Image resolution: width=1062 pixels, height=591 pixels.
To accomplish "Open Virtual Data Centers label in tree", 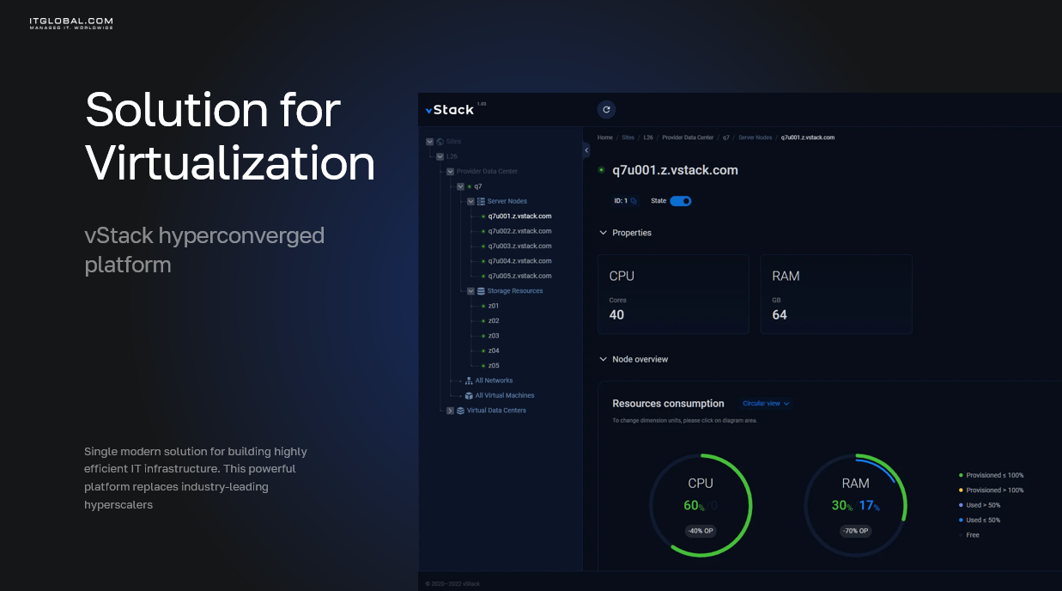I will 496,411.
